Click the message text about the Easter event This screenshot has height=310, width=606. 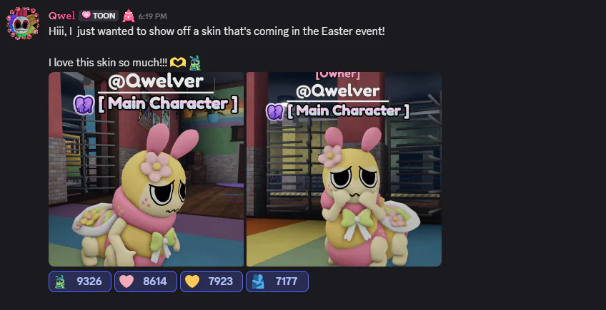click(217, 31)
